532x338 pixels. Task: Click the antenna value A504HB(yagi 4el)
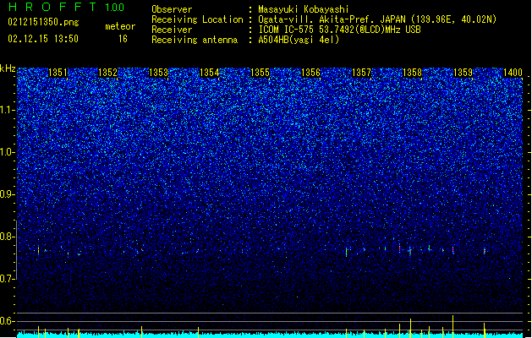[299, 40]
